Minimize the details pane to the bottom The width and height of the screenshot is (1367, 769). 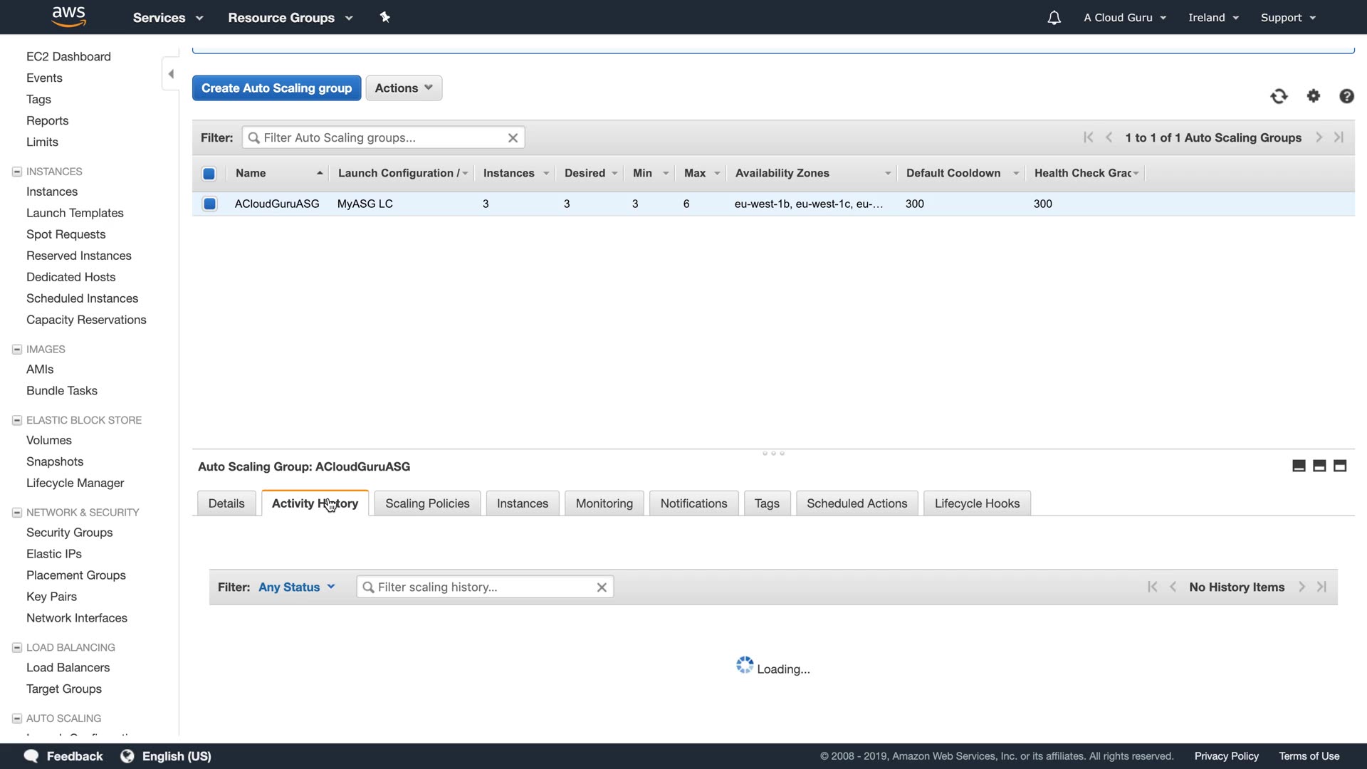(1299, 466)
